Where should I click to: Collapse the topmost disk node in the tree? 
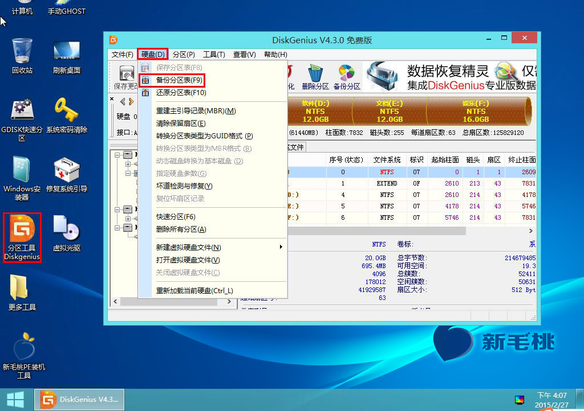pyautogui.click(x=117, y=155)
